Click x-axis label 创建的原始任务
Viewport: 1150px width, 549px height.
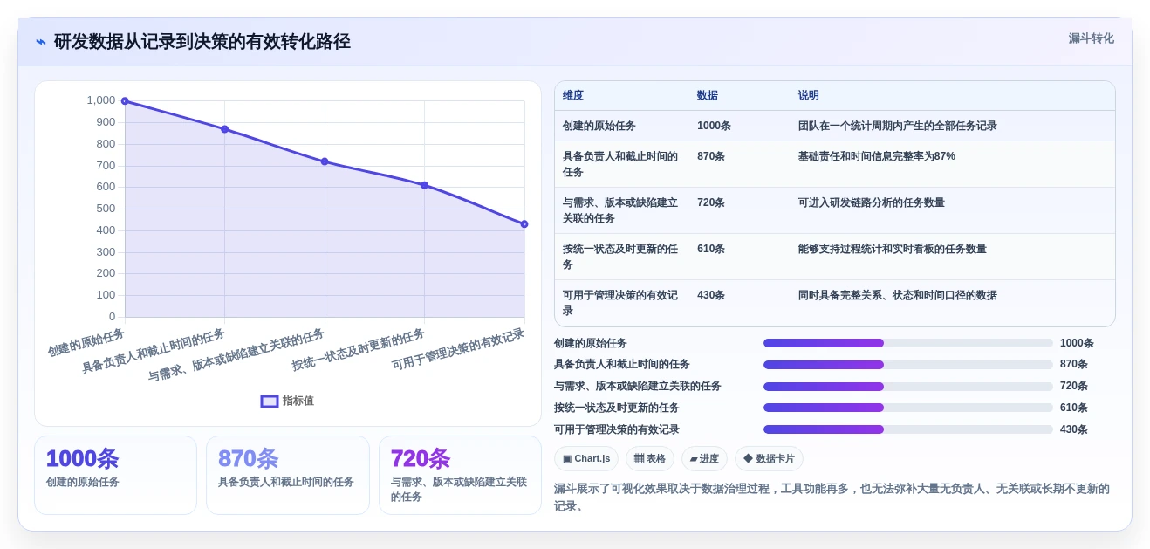pos(86,342)
